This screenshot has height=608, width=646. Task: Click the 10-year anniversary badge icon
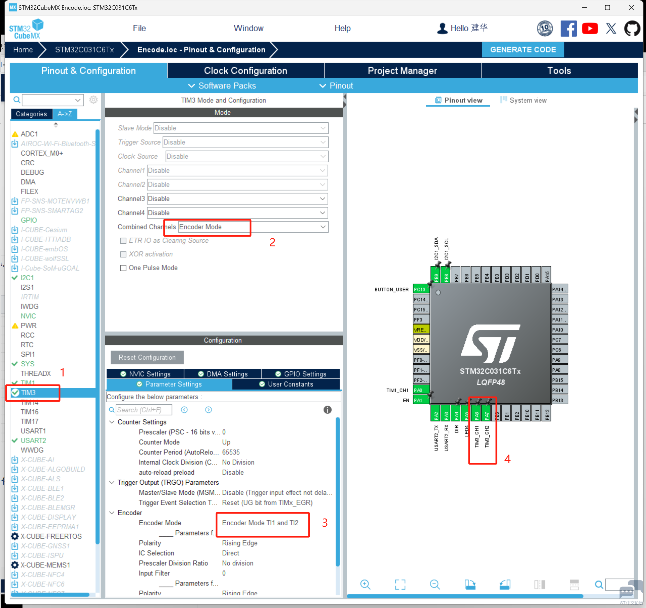click(545, 29)
